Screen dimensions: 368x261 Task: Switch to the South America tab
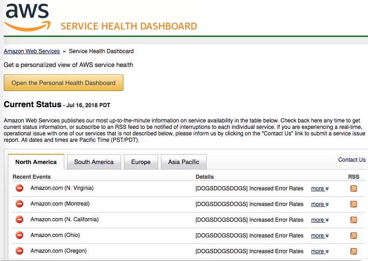(x=94, y=162)
